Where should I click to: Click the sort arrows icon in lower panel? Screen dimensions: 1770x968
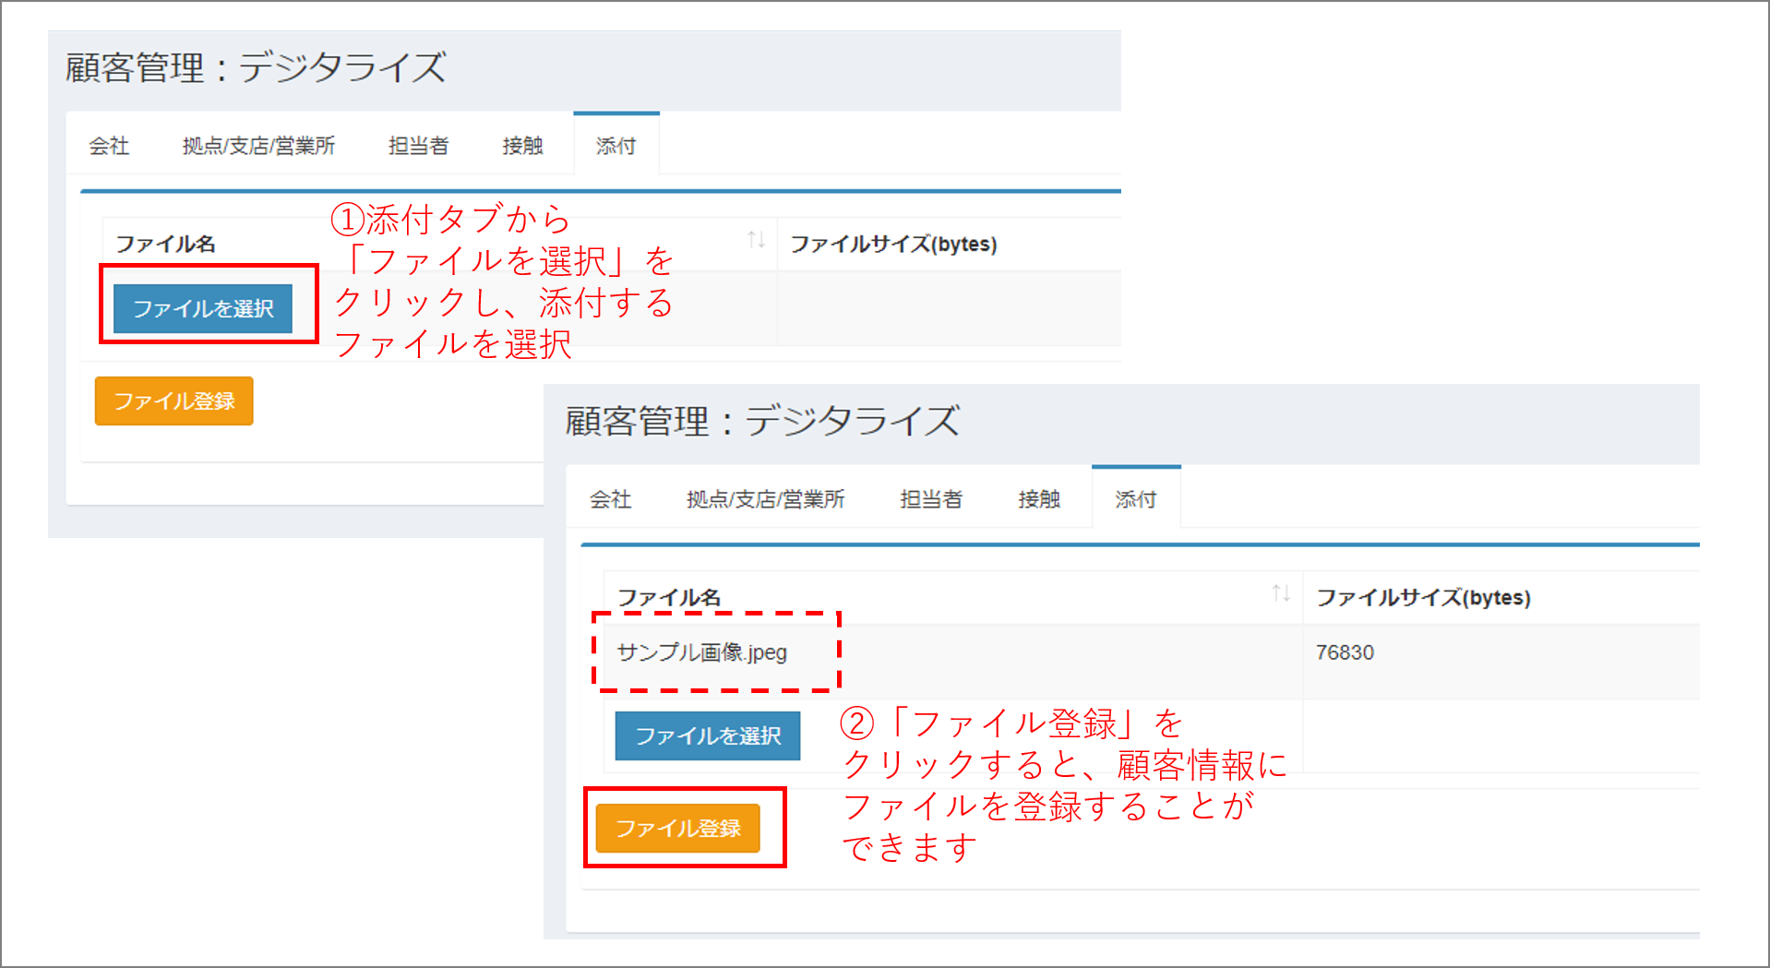coord(1281,593)
